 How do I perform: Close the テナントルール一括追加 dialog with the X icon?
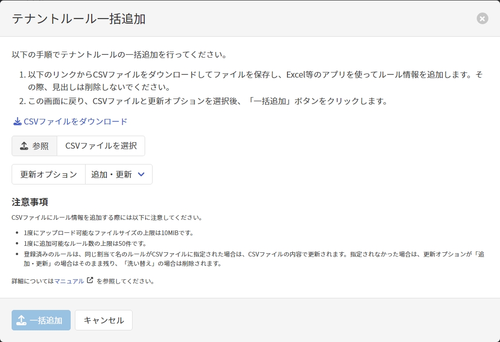pos(482,19)
